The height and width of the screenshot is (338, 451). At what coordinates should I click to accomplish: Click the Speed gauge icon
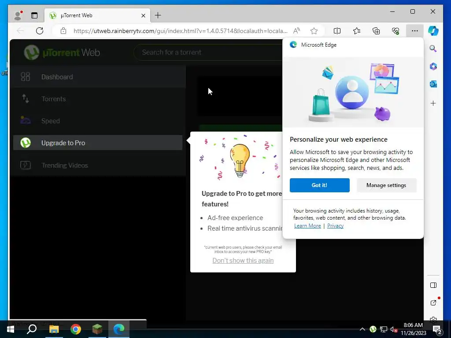click(x=25, y=120)
